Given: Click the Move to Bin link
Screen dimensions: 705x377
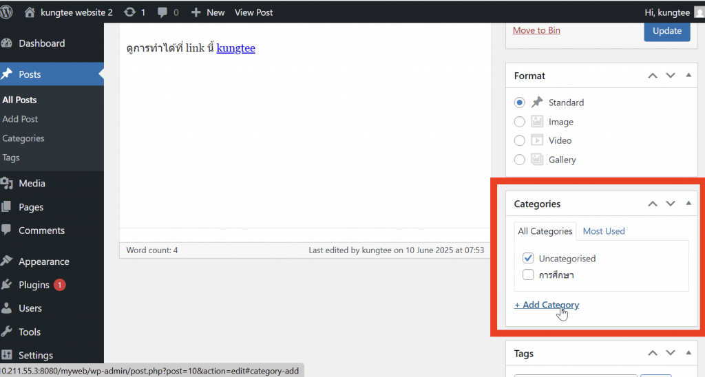Looking at the screenshot, I should (536, 30).
